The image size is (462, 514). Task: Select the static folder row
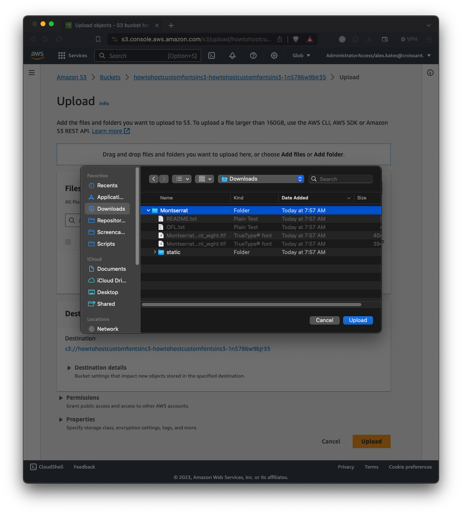[x=261, y=252]
